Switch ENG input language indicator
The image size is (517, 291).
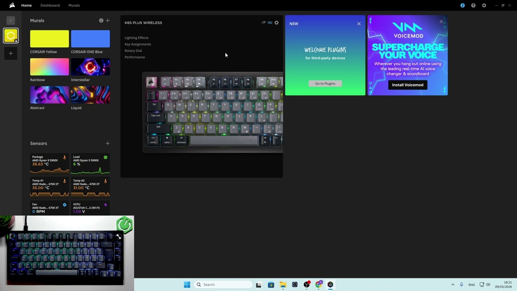472,285
